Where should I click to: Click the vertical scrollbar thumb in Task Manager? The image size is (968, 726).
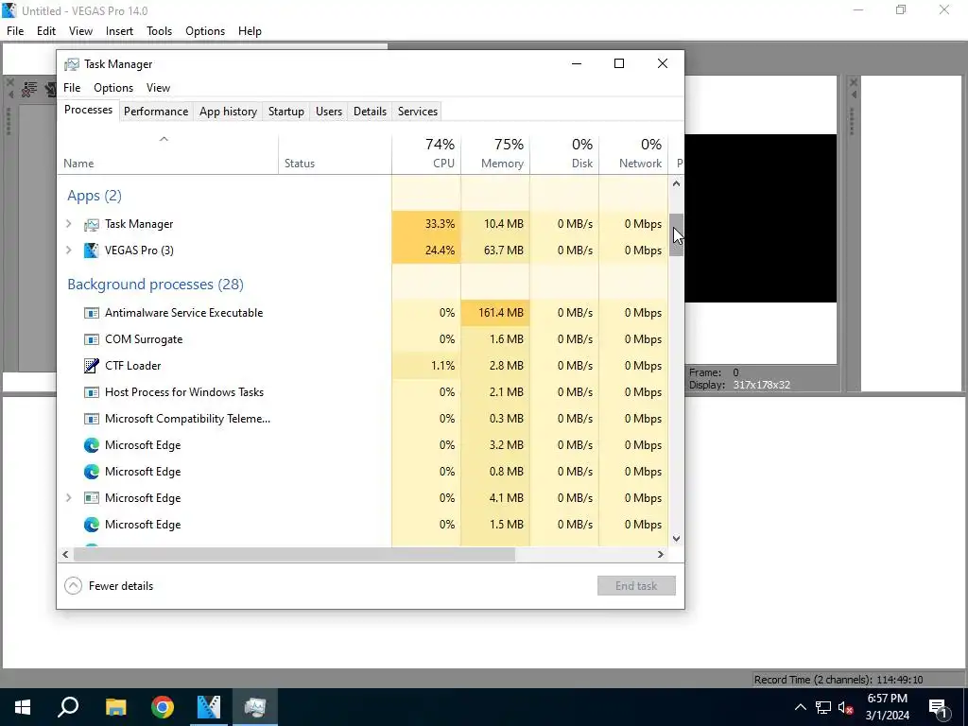[x=676, y=234]
